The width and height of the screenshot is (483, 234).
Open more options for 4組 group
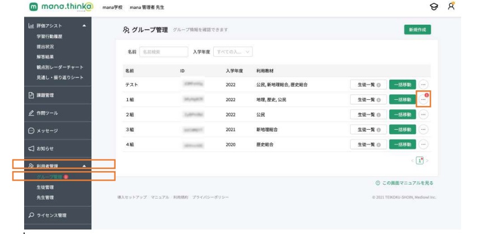(x=424, y=144)
